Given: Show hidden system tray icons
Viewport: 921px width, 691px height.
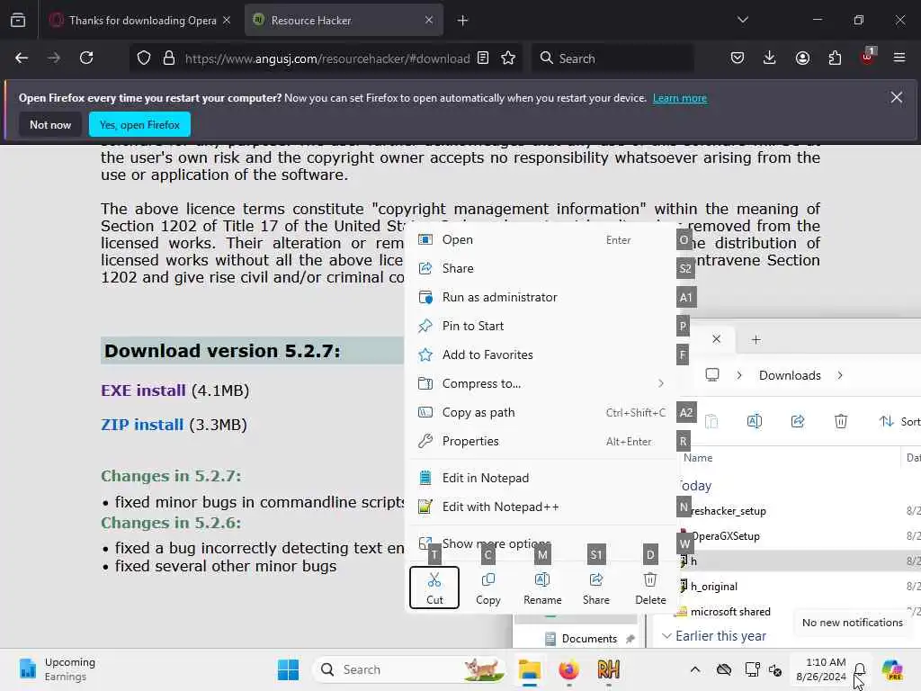Looking at the screenshot, I should 695,669.
